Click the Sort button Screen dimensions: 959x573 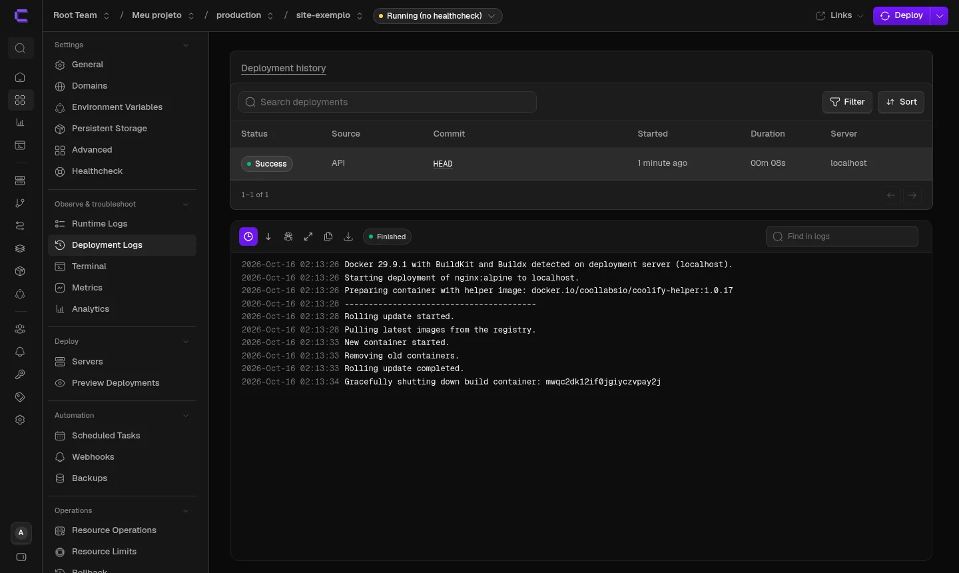pyautogui.click(x=901, y=102)
